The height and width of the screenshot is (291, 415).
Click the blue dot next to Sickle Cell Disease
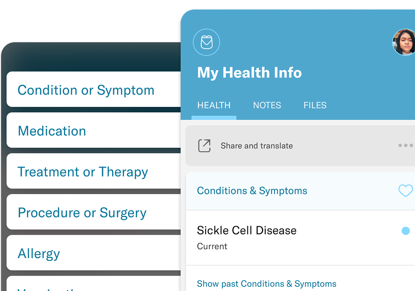tap(405, 231)
